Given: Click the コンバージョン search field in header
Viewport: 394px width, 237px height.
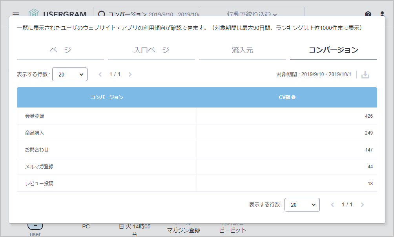Looking at the screenshot, I should [x=146, y=14].
